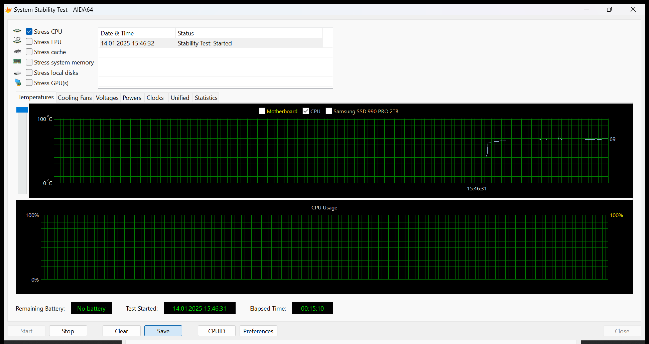Click the 123 FPU icon beside Stress FPU
The width and height of the screenshot is (649, 344).
point(17,40)
